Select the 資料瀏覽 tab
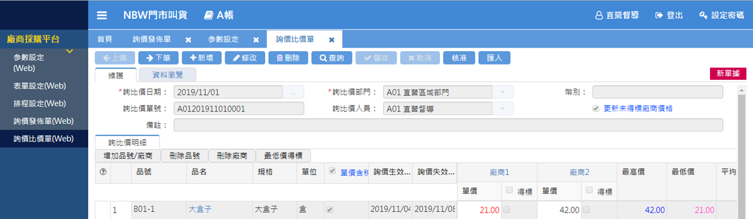Image resolution: width=753 pixels, height=219 pixels. 168,75
